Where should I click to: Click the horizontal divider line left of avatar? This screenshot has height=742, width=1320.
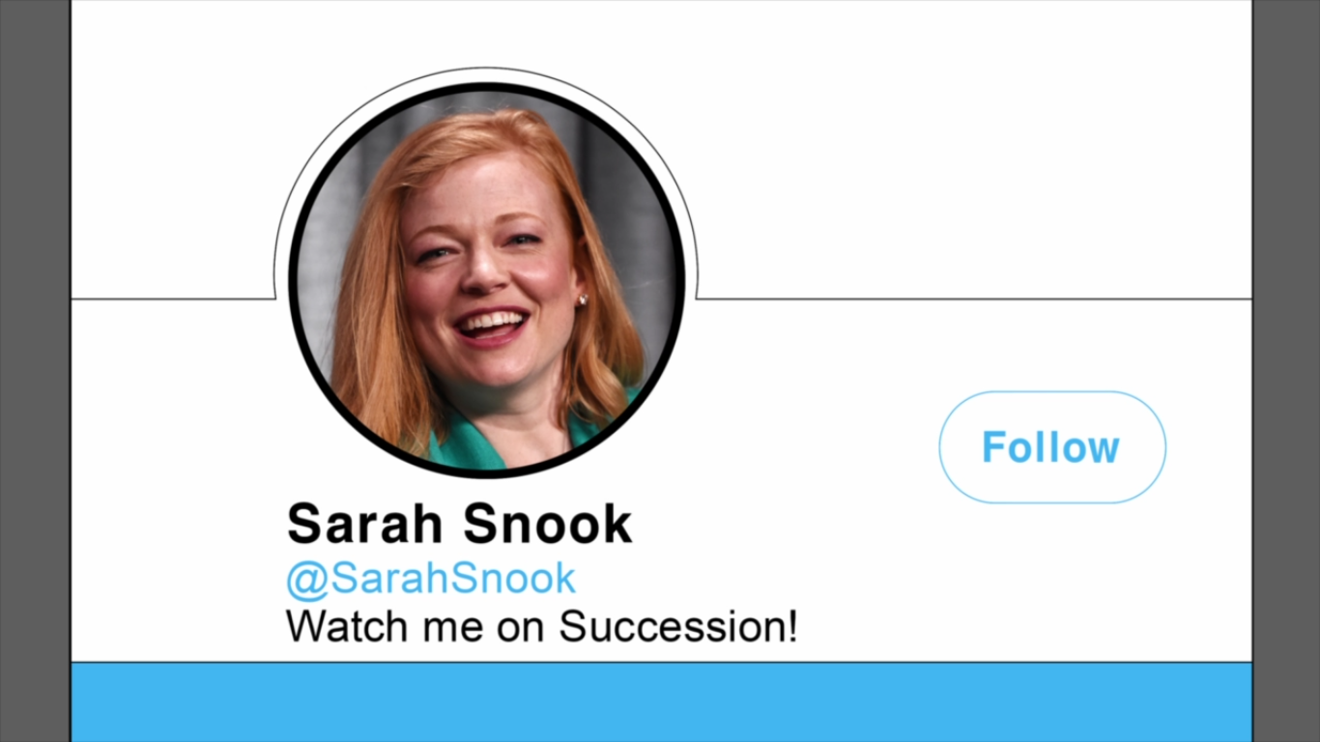[x=173, y=299]
